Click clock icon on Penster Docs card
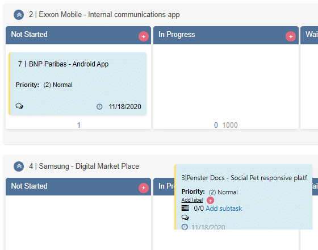The width and height of the screenshot is (318, 250). tap(185, 227)
